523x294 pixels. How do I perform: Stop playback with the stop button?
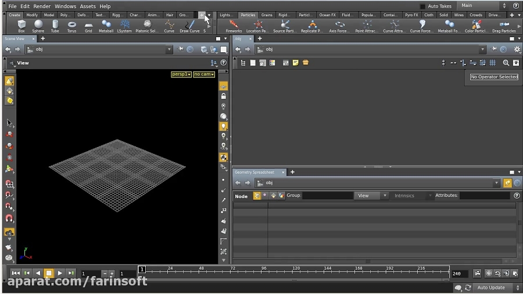coord(49,273)
